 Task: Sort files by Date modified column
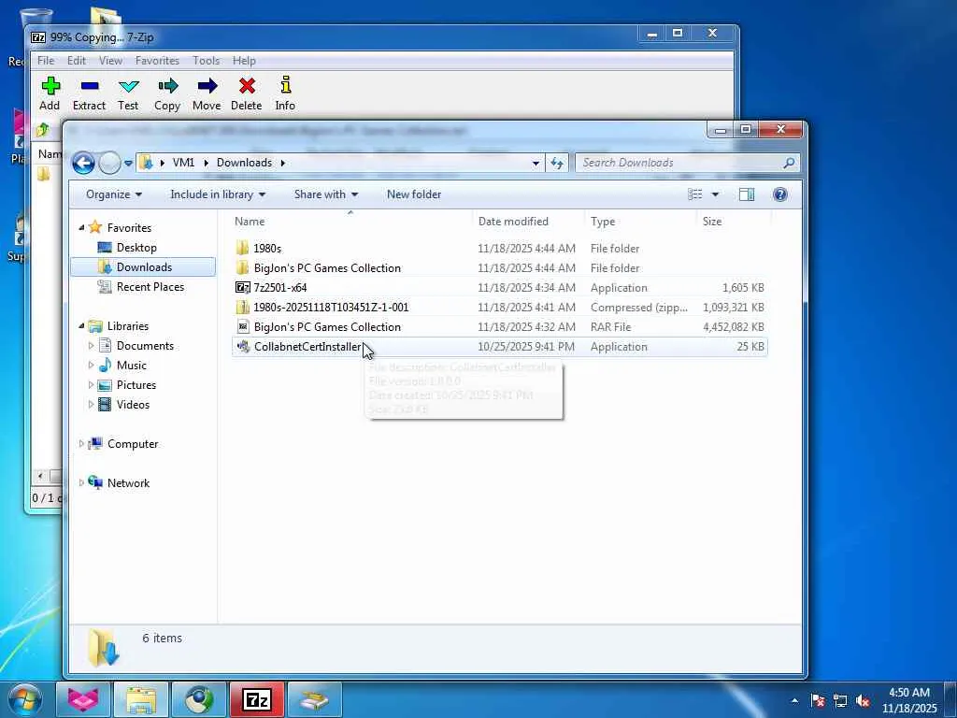click(x=528, y=221)
